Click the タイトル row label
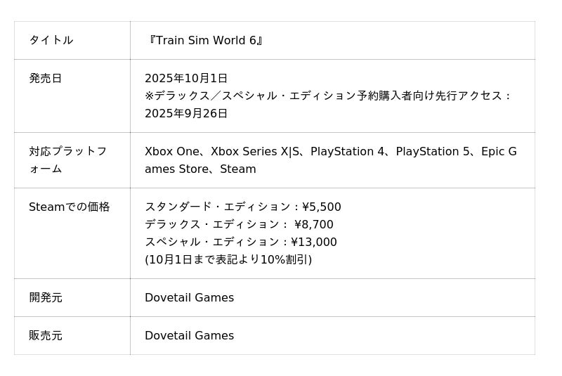 [51, 40]
